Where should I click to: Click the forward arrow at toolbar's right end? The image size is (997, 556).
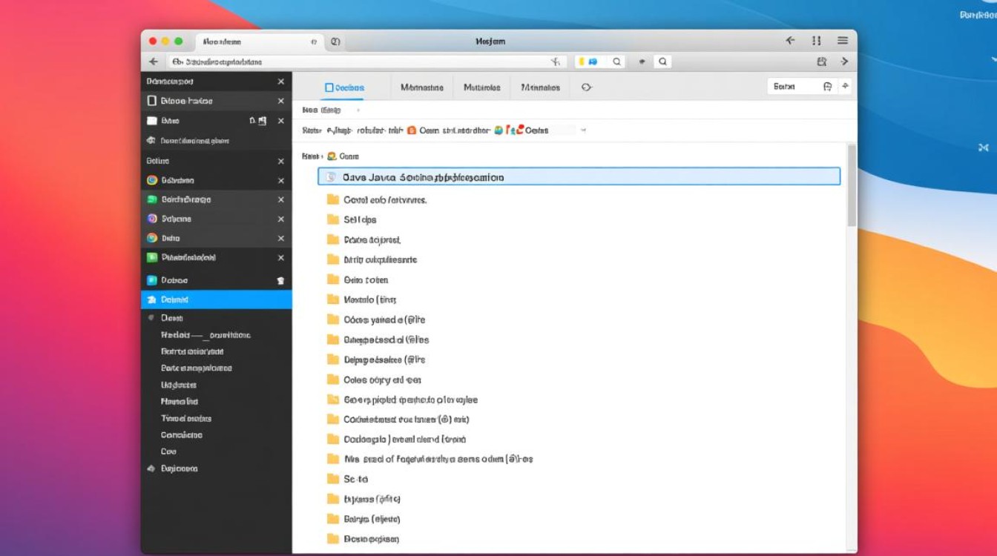pos(844,62)
